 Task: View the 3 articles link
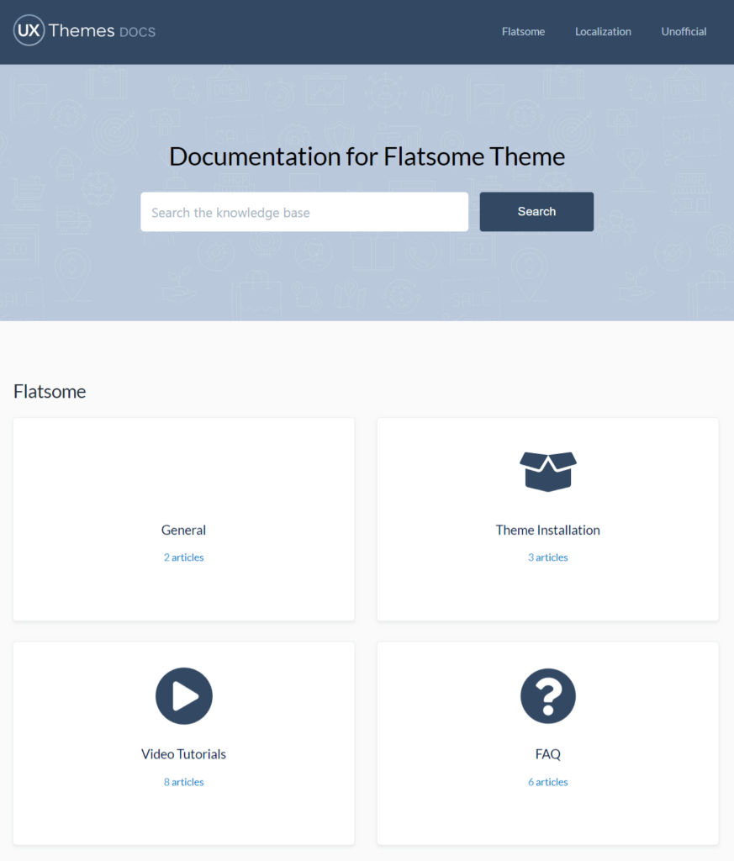pos(547,557)
